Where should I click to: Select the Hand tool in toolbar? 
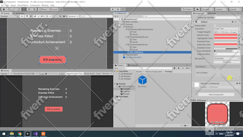[4, 9]
